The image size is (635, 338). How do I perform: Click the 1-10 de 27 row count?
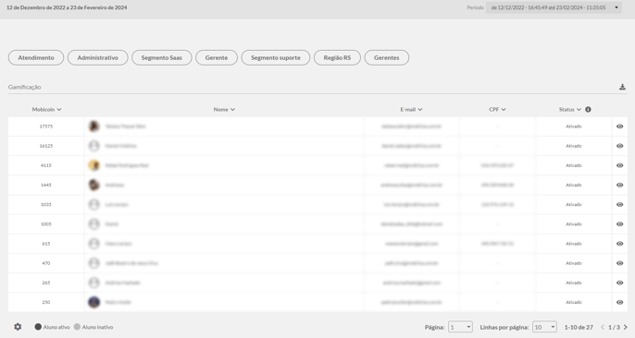click(579, 327)
